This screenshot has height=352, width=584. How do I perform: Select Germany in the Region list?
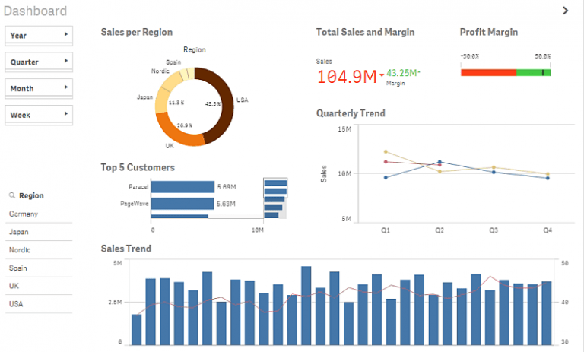pyautogui.click(x=39, y=214)
